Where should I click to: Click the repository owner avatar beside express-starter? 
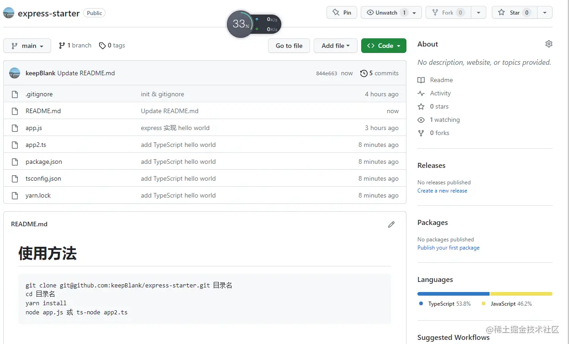(9, 13)
